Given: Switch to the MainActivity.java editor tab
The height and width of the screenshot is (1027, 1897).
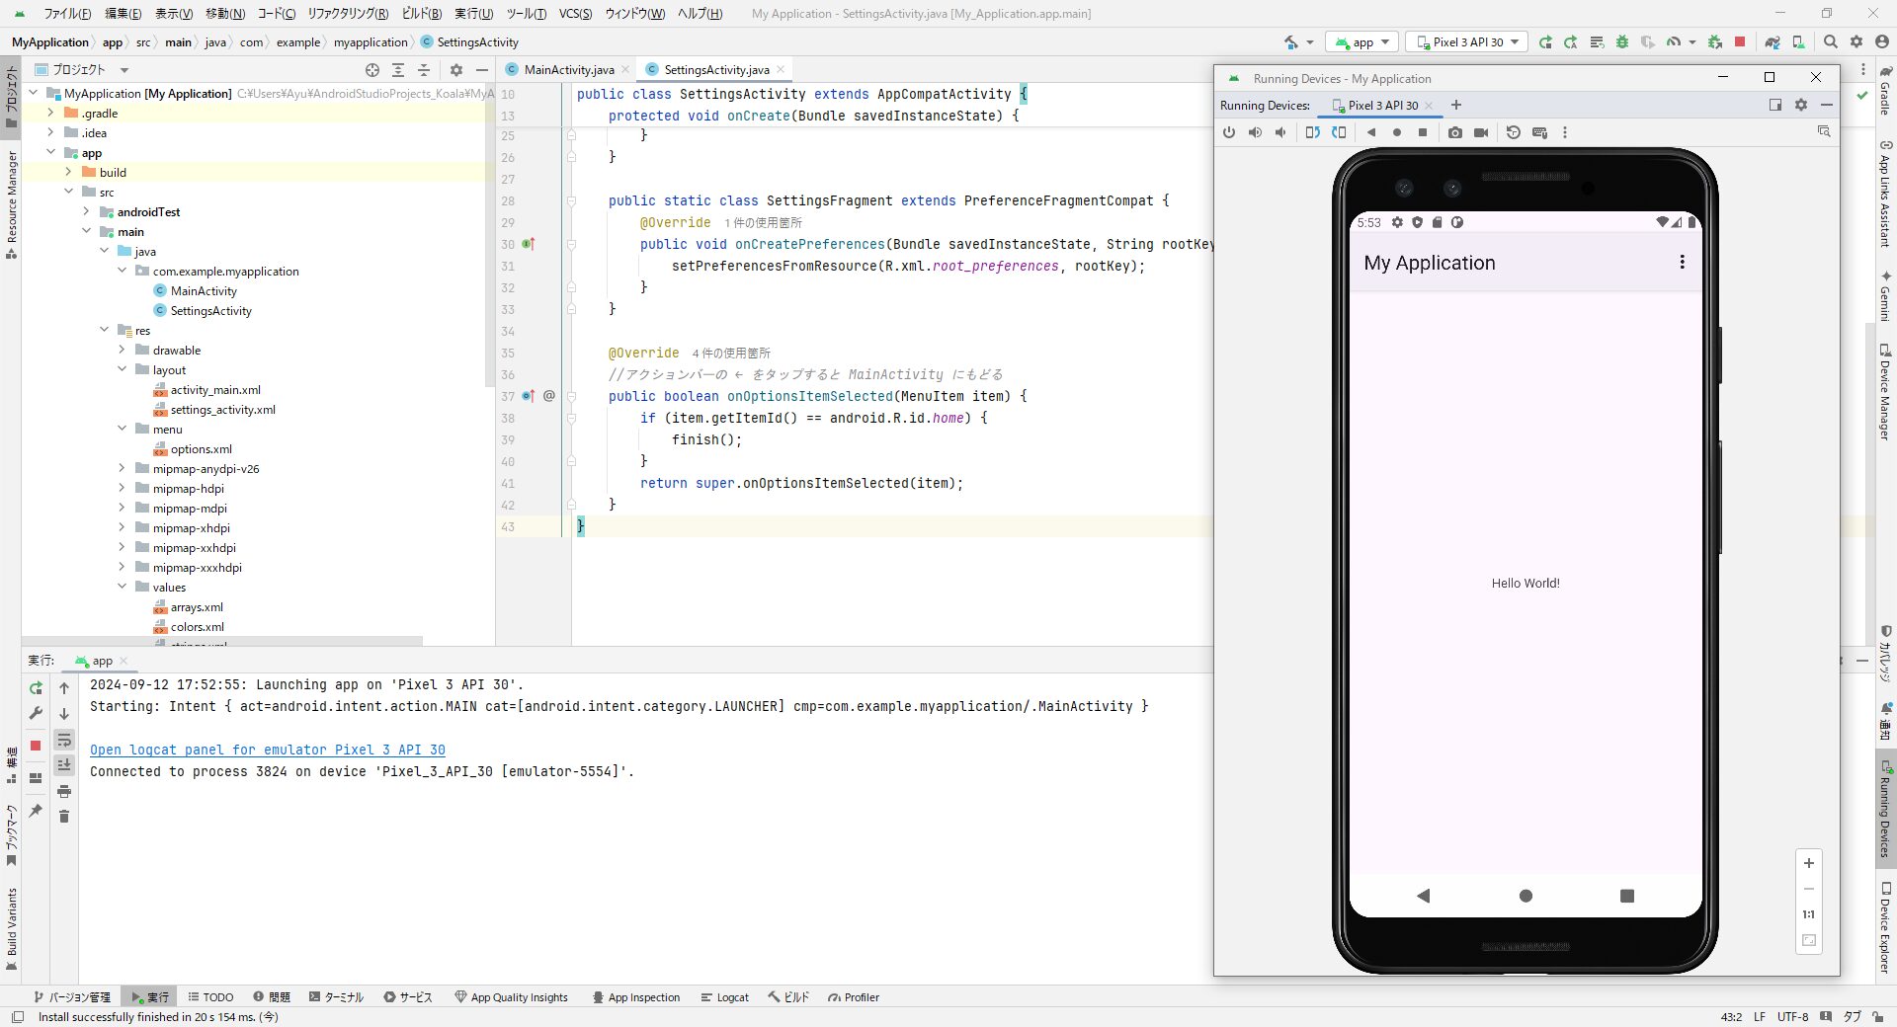Looking at the screenshot, I should click(x=568, y=70).
